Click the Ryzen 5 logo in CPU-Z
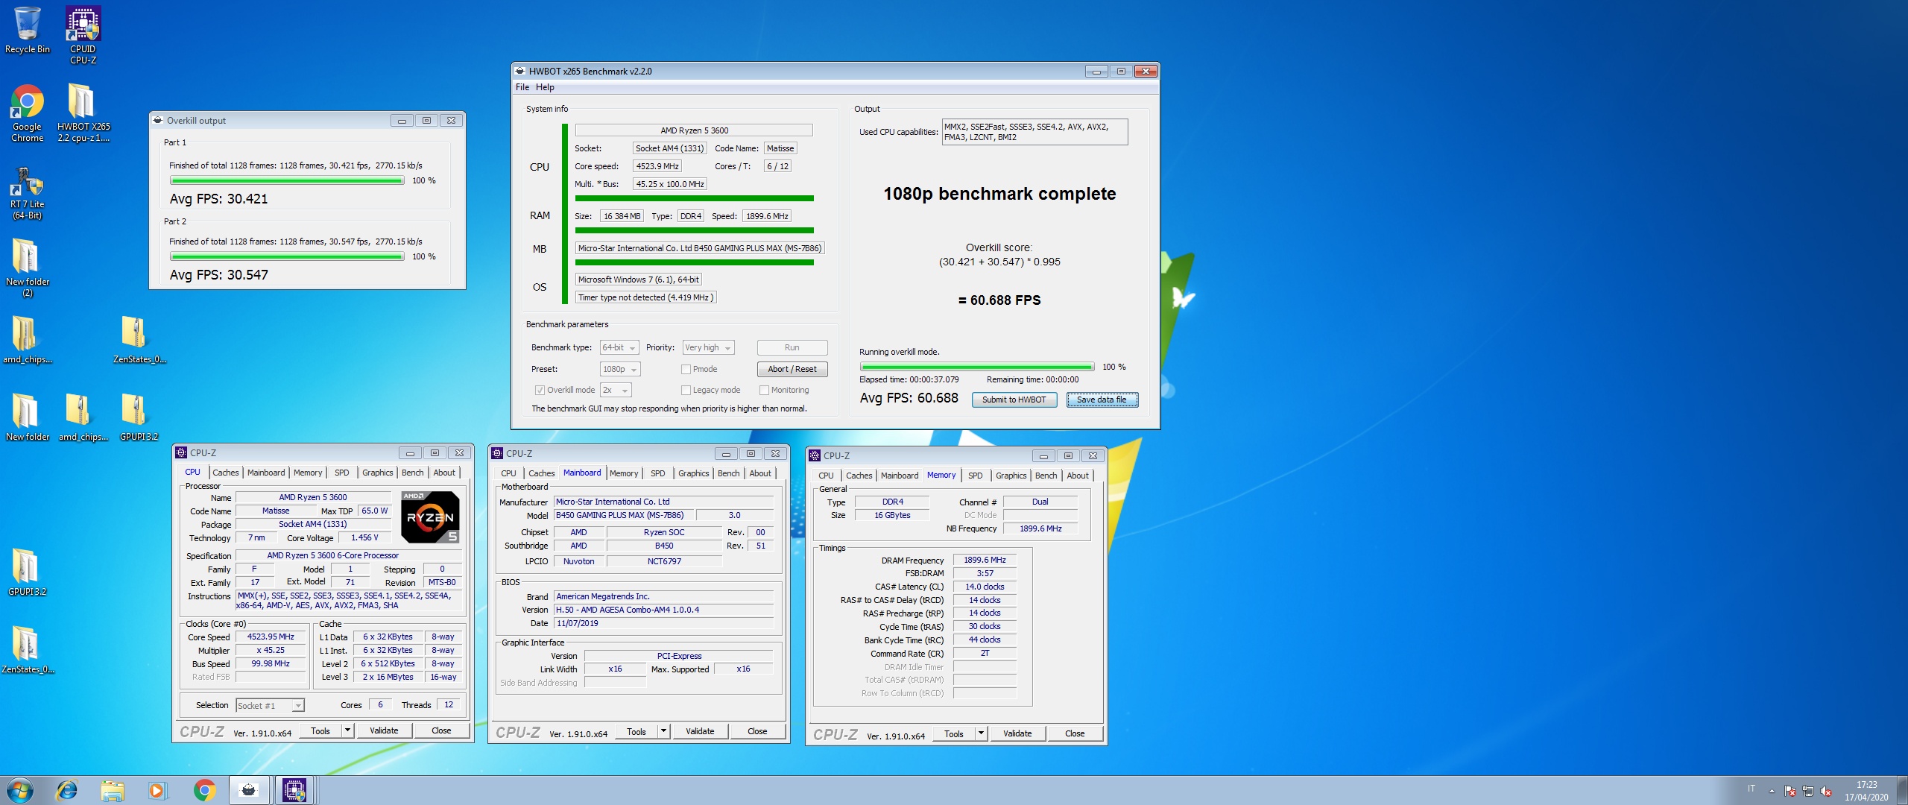 coord(430,517)
